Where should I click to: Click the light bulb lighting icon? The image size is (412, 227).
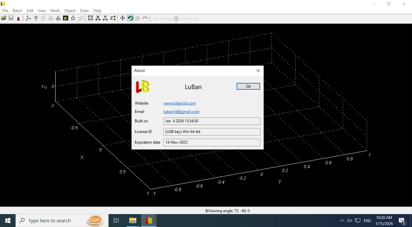[x=36, y=18]
